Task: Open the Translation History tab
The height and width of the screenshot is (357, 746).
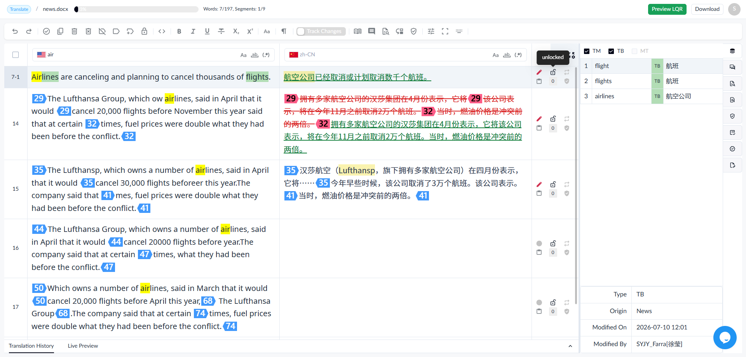Action: click(31, 346)
